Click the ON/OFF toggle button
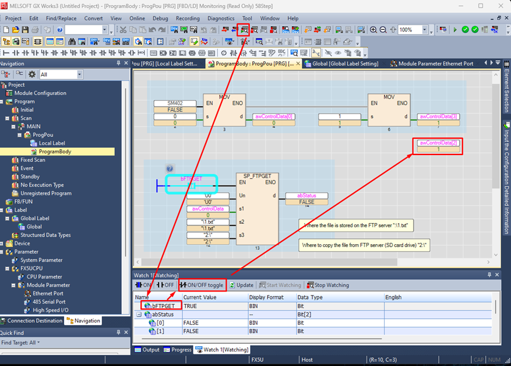 (x=202, y=285)
